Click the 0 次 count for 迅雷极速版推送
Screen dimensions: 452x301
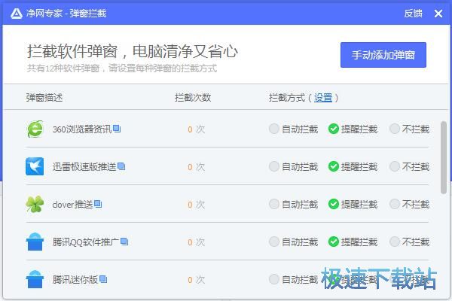coord(197,166)
